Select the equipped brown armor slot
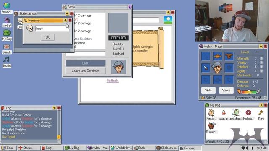The image size is (269, 151). 229,56
